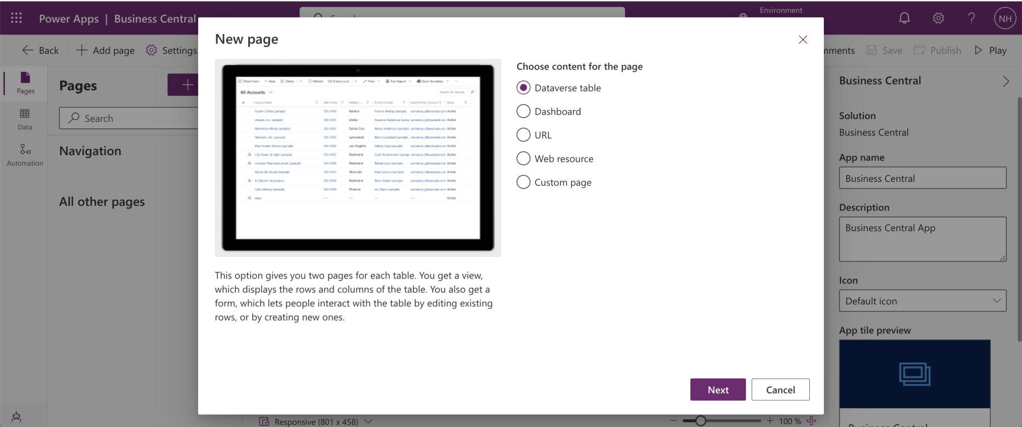Open the Automation sidebar icon
1022x427 pixels.
click(25, 155)
